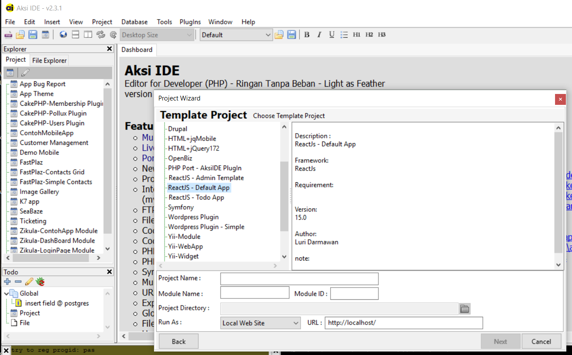
Task: Select ReactJS - Todo App template
Action: [196, 198]
